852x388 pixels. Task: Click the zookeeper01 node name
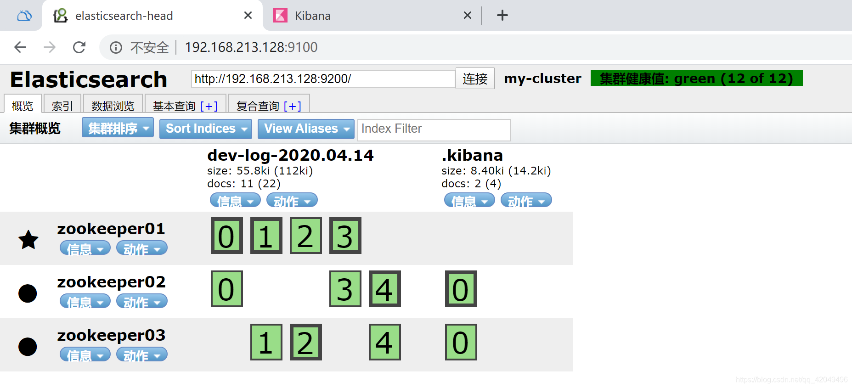coord(111,229)
